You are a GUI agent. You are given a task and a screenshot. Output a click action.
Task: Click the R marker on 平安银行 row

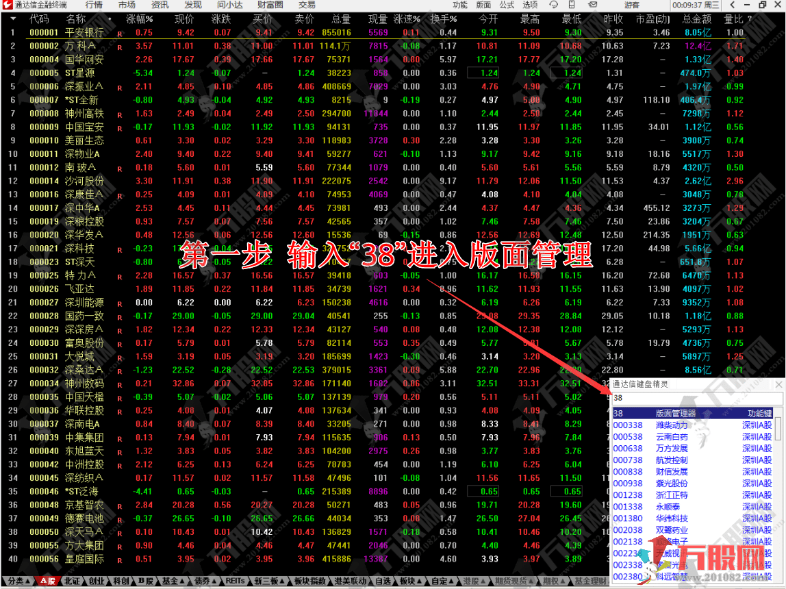pyautogui.click(x=120, y=34)
